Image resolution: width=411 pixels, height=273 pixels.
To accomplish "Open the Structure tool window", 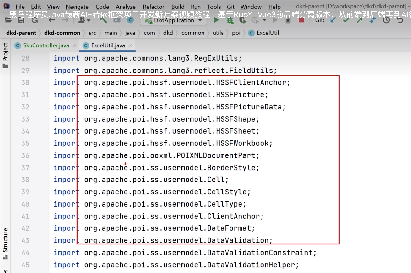I will pos(5,244).
